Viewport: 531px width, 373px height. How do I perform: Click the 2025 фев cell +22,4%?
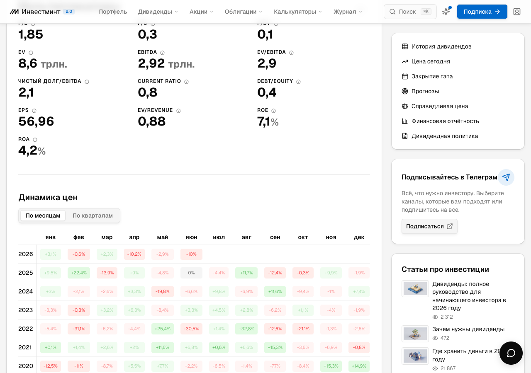pos(79,273)
